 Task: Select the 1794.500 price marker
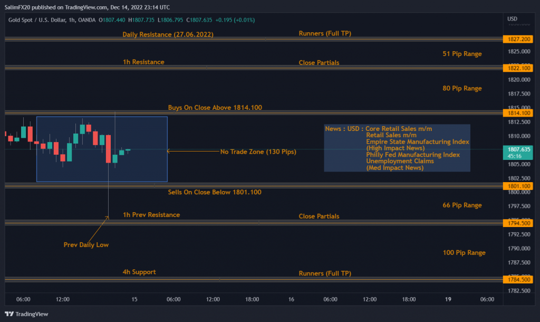517,223
